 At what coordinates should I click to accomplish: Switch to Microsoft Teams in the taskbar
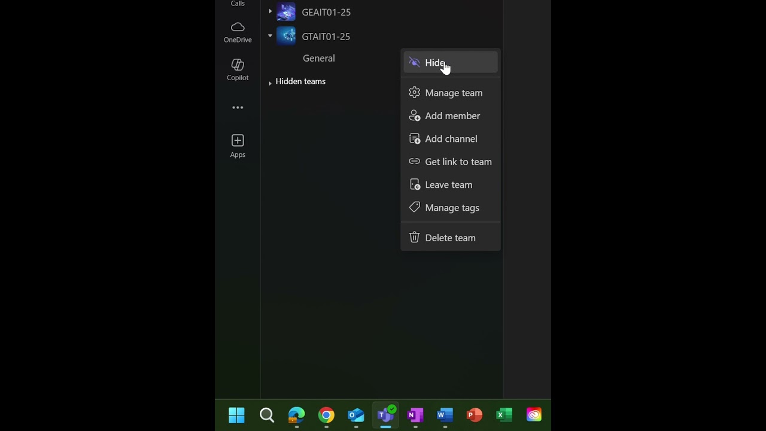click(x=385, y=414)
